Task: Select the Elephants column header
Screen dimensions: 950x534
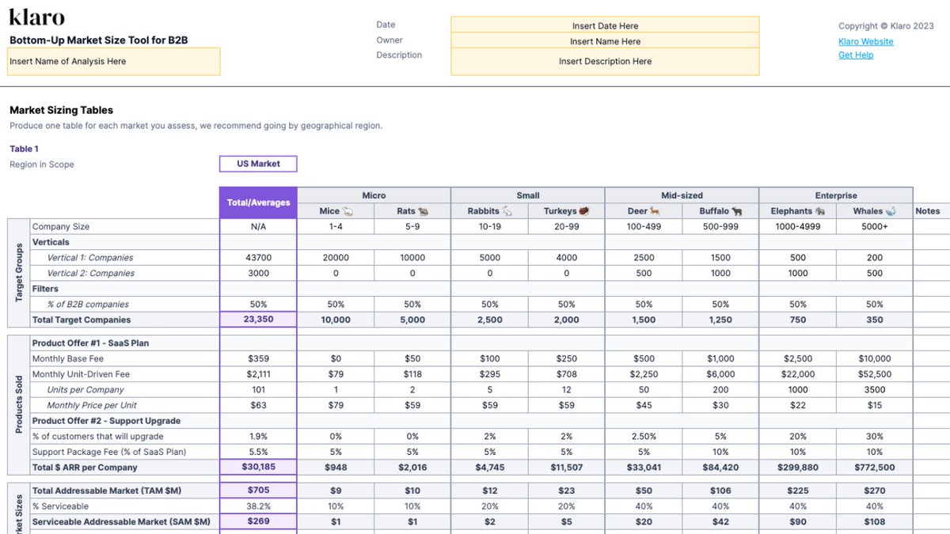Action: point(797,211)
